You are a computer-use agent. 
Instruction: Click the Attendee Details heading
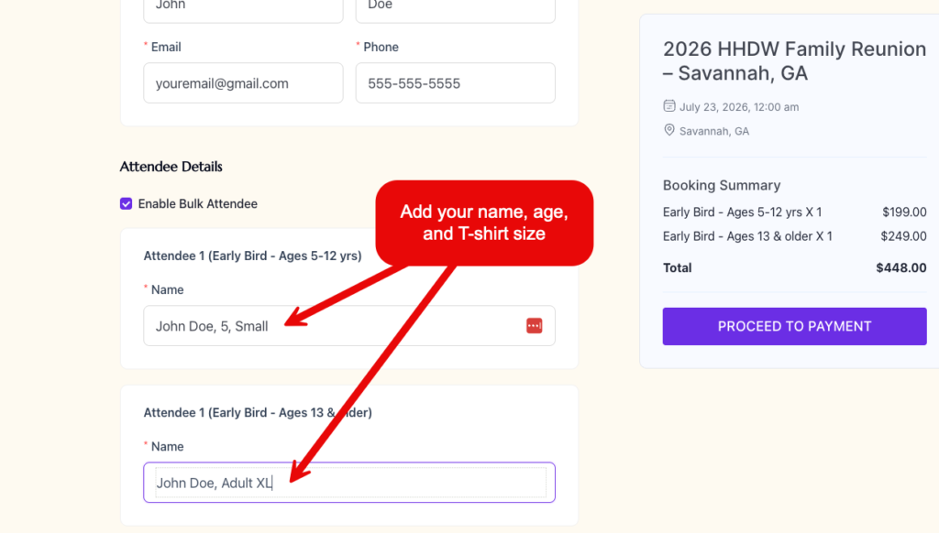point(171,167)
